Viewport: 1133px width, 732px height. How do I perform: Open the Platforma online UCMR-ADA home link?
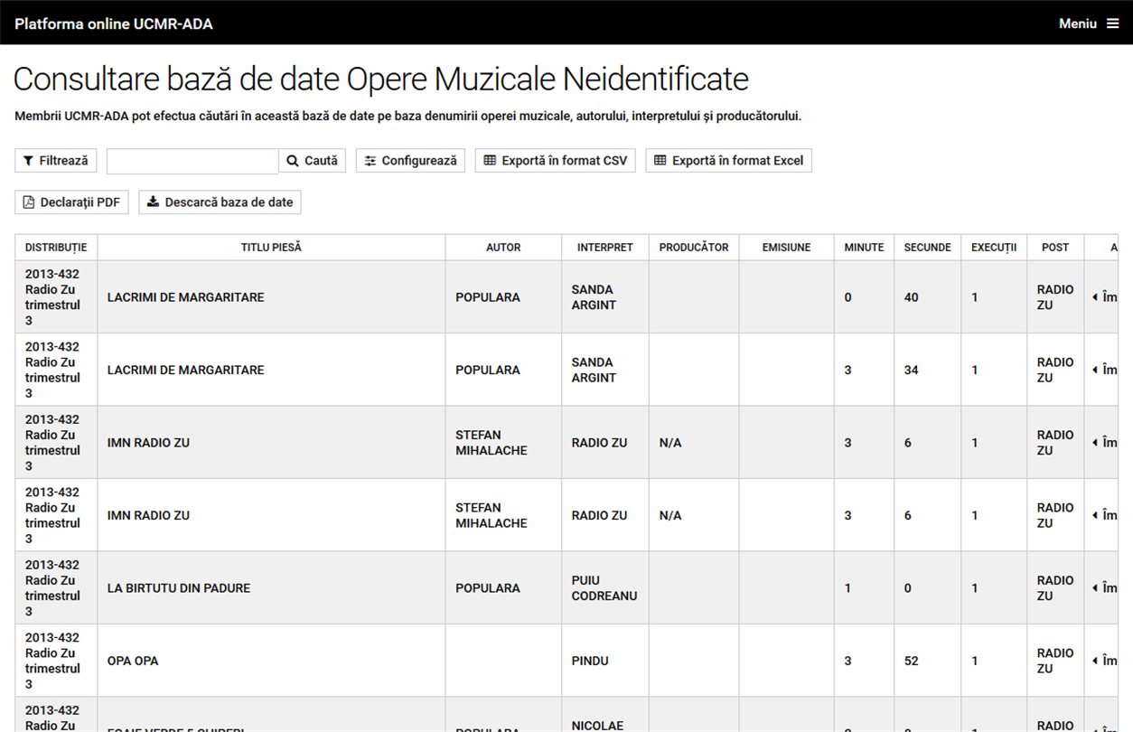pyautogui.click(x=114, y=23)
